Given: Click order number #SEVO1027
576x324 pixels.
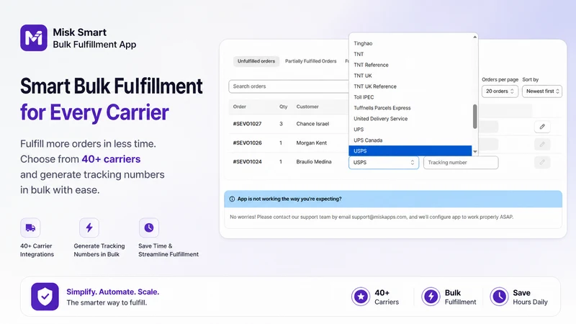Looking at the screenshot, I should click(247, 124).
